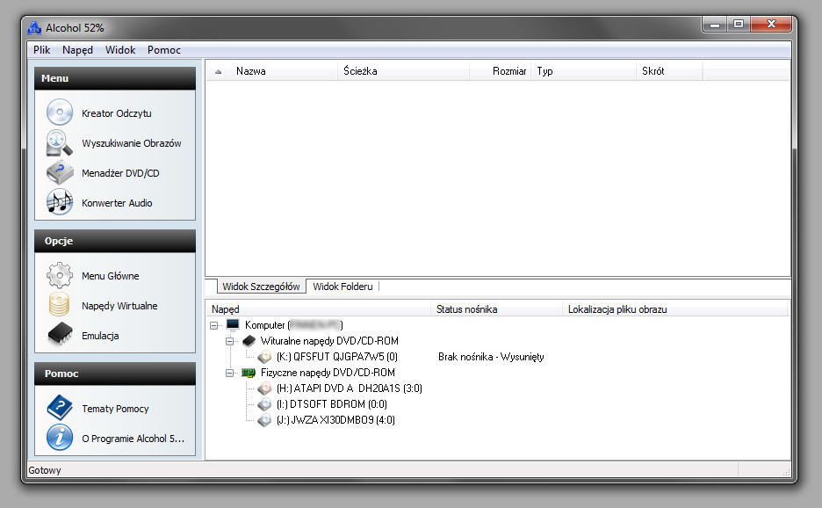The width and height of the screenshot is (822, 508).
Task: Click the Emulacja chip icon
Action: (60, 334)
